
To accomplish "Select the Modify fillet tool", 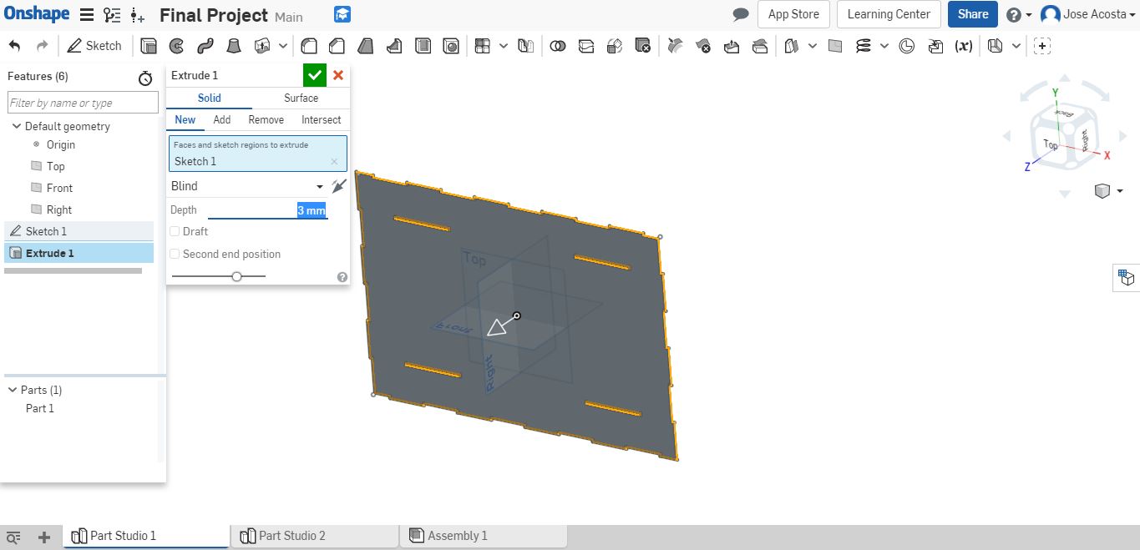I will [675, 46].
